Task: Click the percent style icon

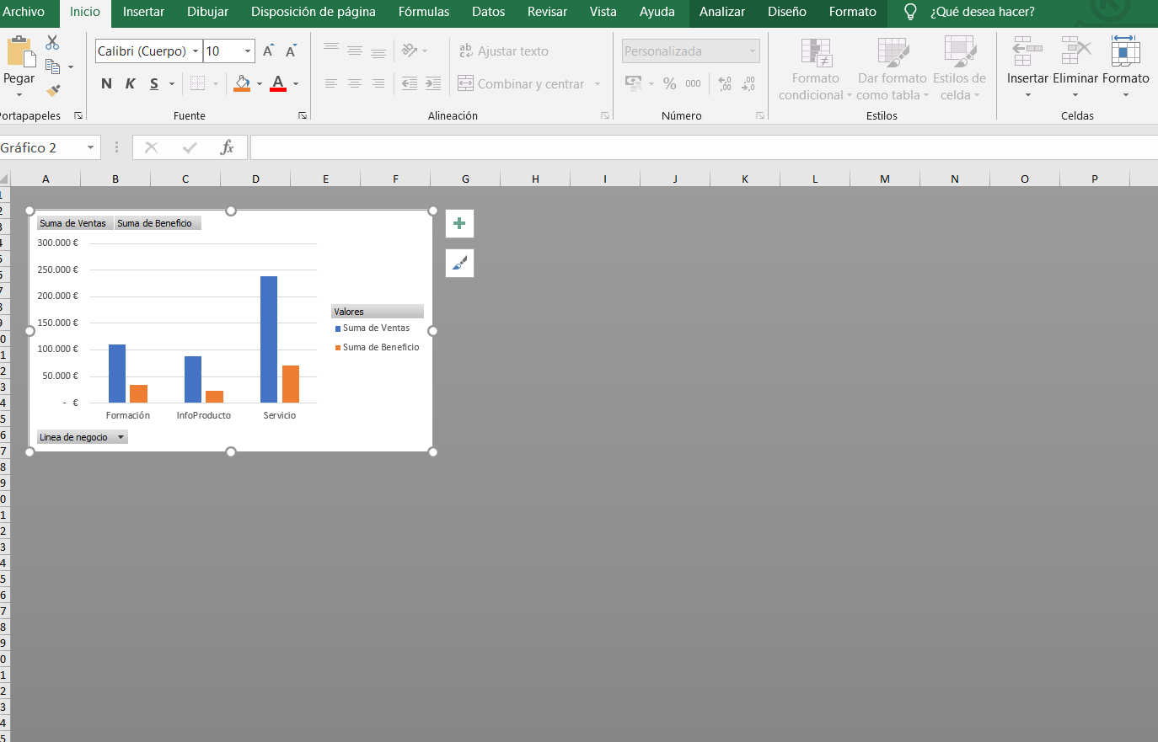Action: [670, 83]
